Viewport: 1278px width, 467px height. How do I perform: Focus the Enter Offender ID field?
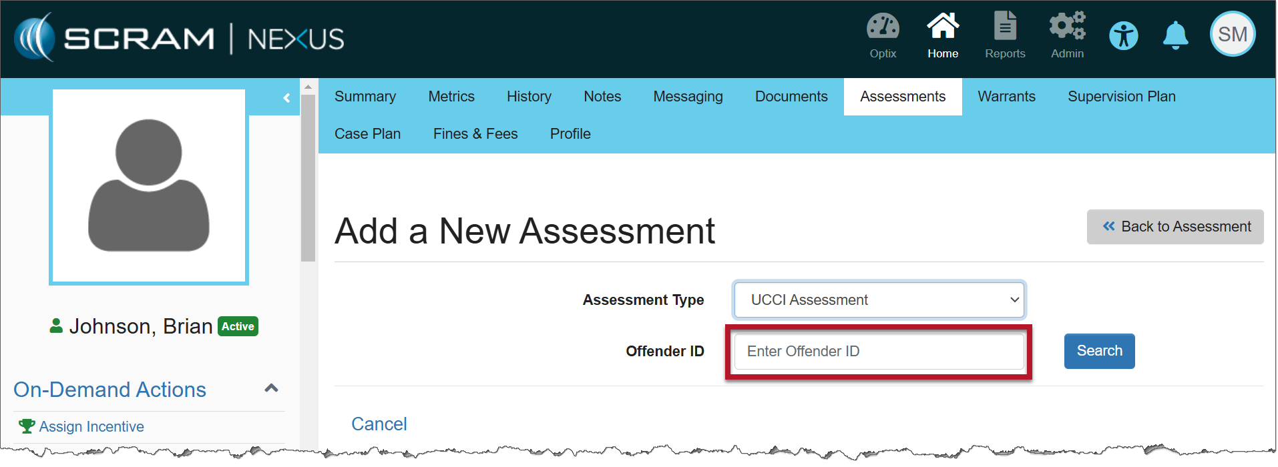pos(878,352)
